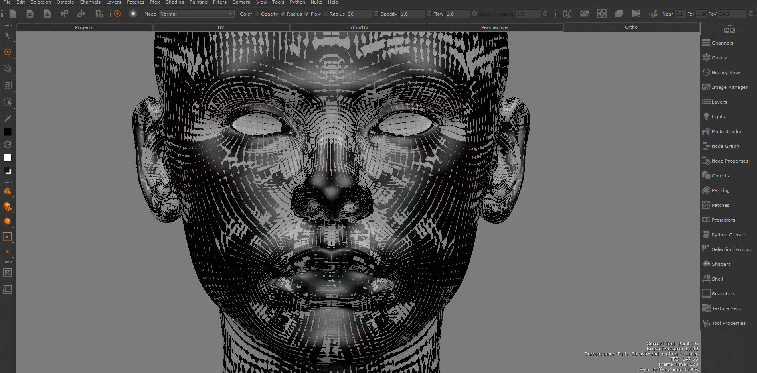Toggle the Color Opacity checkbox
Viewport: 757px width, 373px height.
click(x=257, y=14)
